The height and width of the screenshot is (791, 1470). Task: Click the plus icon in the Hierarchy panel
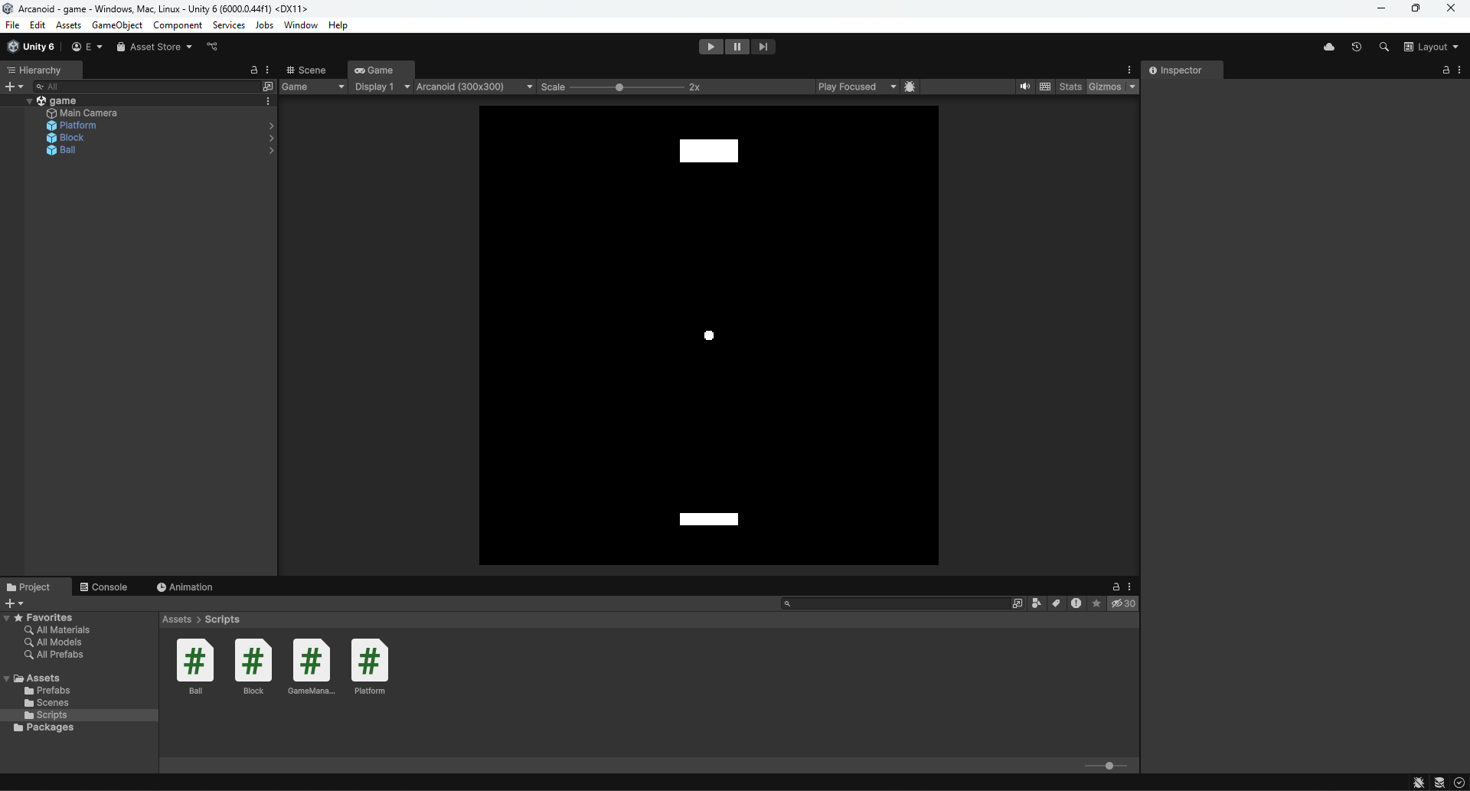[x=10, y=87]
